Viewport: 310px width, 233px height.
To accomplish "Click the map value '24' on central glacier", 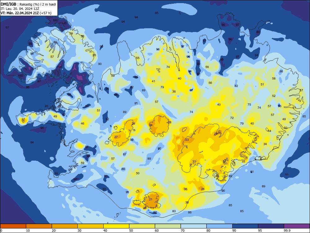I will 151,125.
